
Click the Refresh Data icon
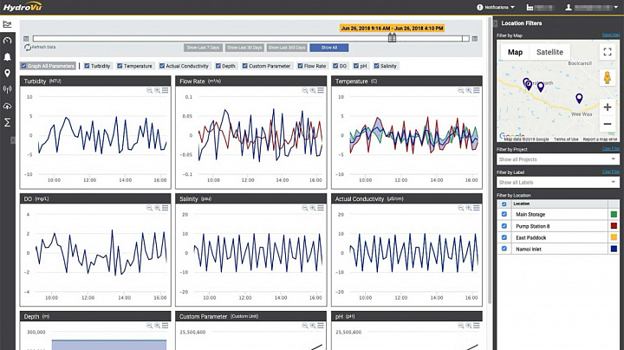[28, 47]
